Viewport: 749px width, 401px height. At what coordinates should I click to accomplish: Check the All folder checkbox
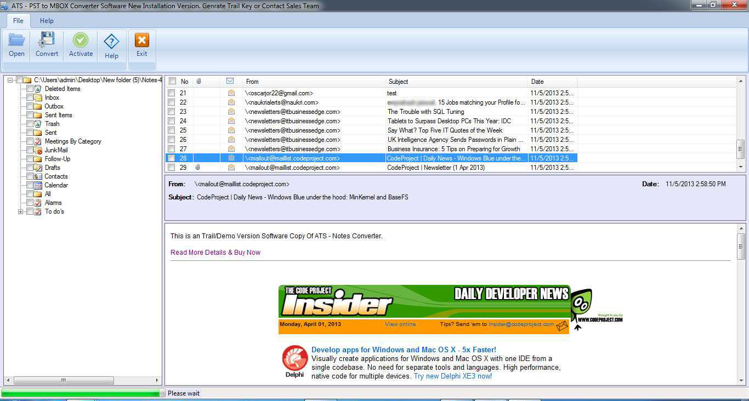point(30,194)
